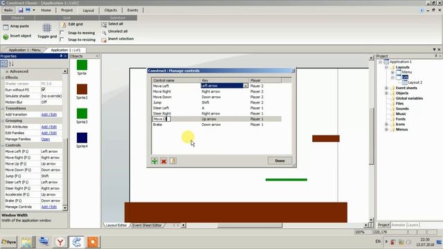The height and width of the screenshot is (249, 443).
Task: Click the green thin platform on canvas
Action: [286, 180]
